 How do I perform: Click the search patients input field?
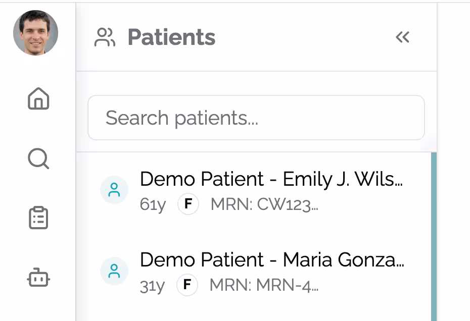[256, 118]
